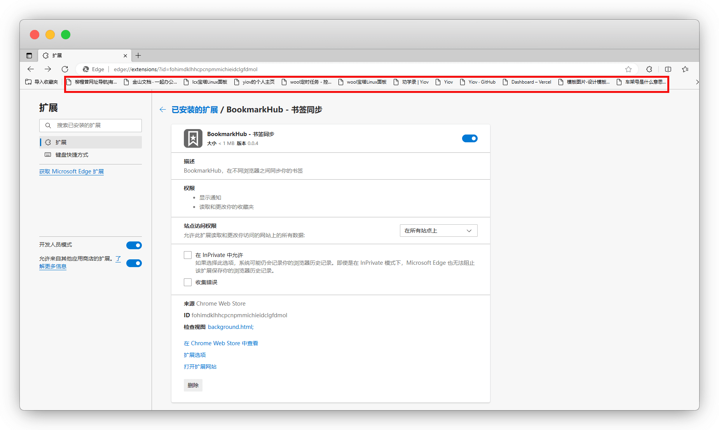This screenshot has height=430, width=719.
Task: Click the 搜索已安装的扩展 search field
Action: 93,125
